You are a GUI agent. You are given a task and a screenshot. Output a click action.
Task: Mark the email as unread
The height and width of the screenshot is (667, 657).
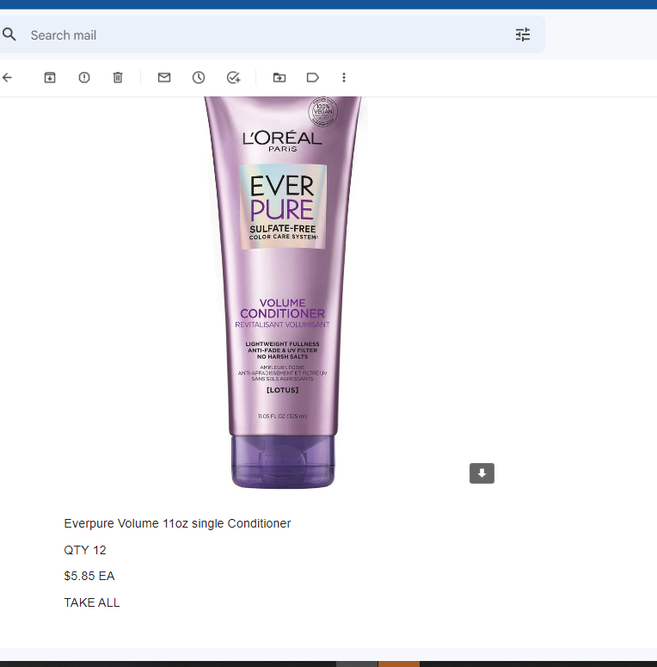164,77
